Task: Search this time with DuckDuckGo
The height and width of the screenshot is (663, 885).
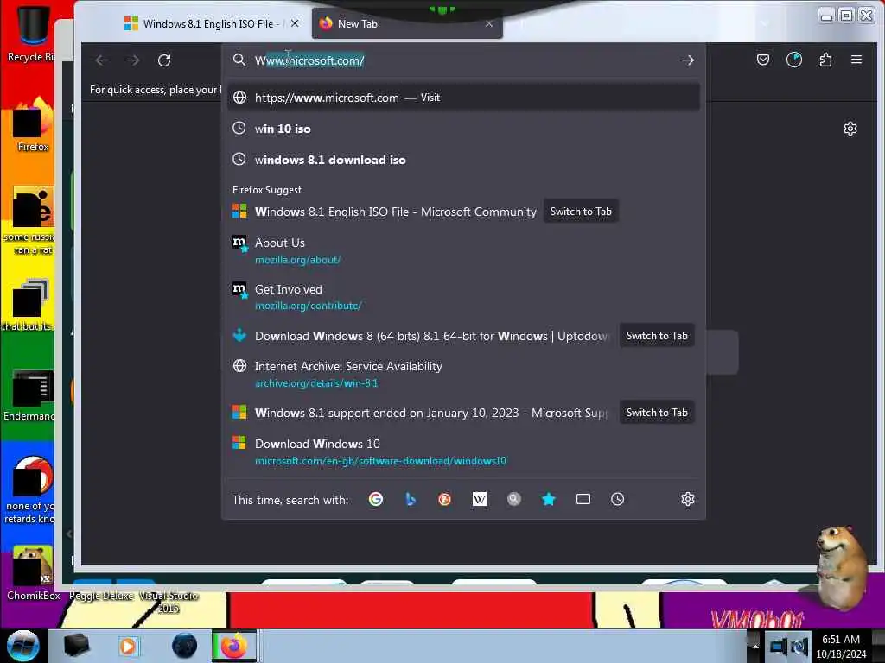Action: (445, 500)
